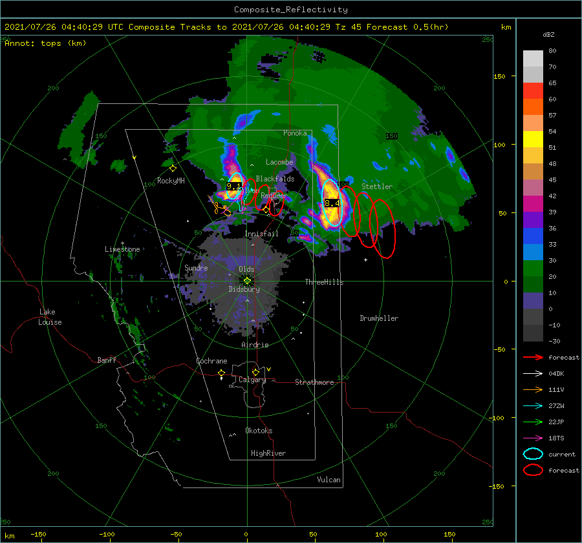Click the Blackfalds city label
The width and height of the screenshot is (582, 543).
point(275,179)
